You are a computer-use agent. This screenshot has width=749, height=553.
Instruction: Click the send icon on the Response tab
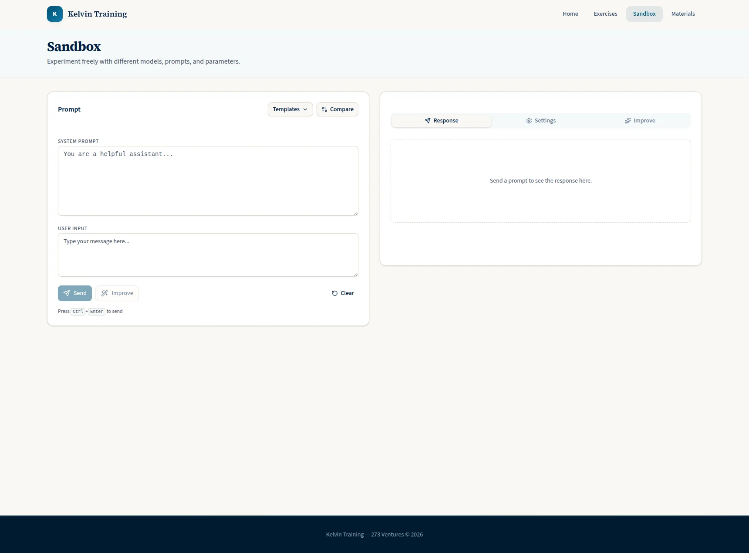(x=427, y=121)
